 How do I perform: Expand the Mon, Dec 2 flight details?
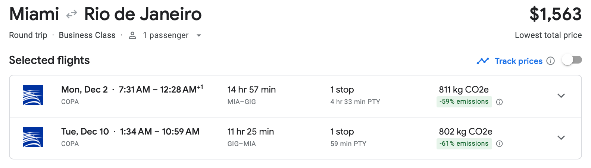(561, 96)
